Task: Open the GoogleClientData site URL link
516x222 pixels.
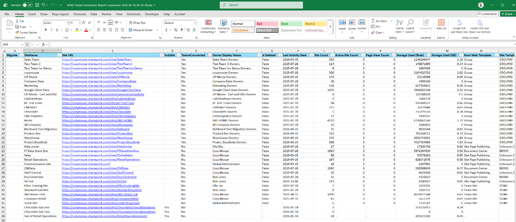Action: [x=101, y=90]
